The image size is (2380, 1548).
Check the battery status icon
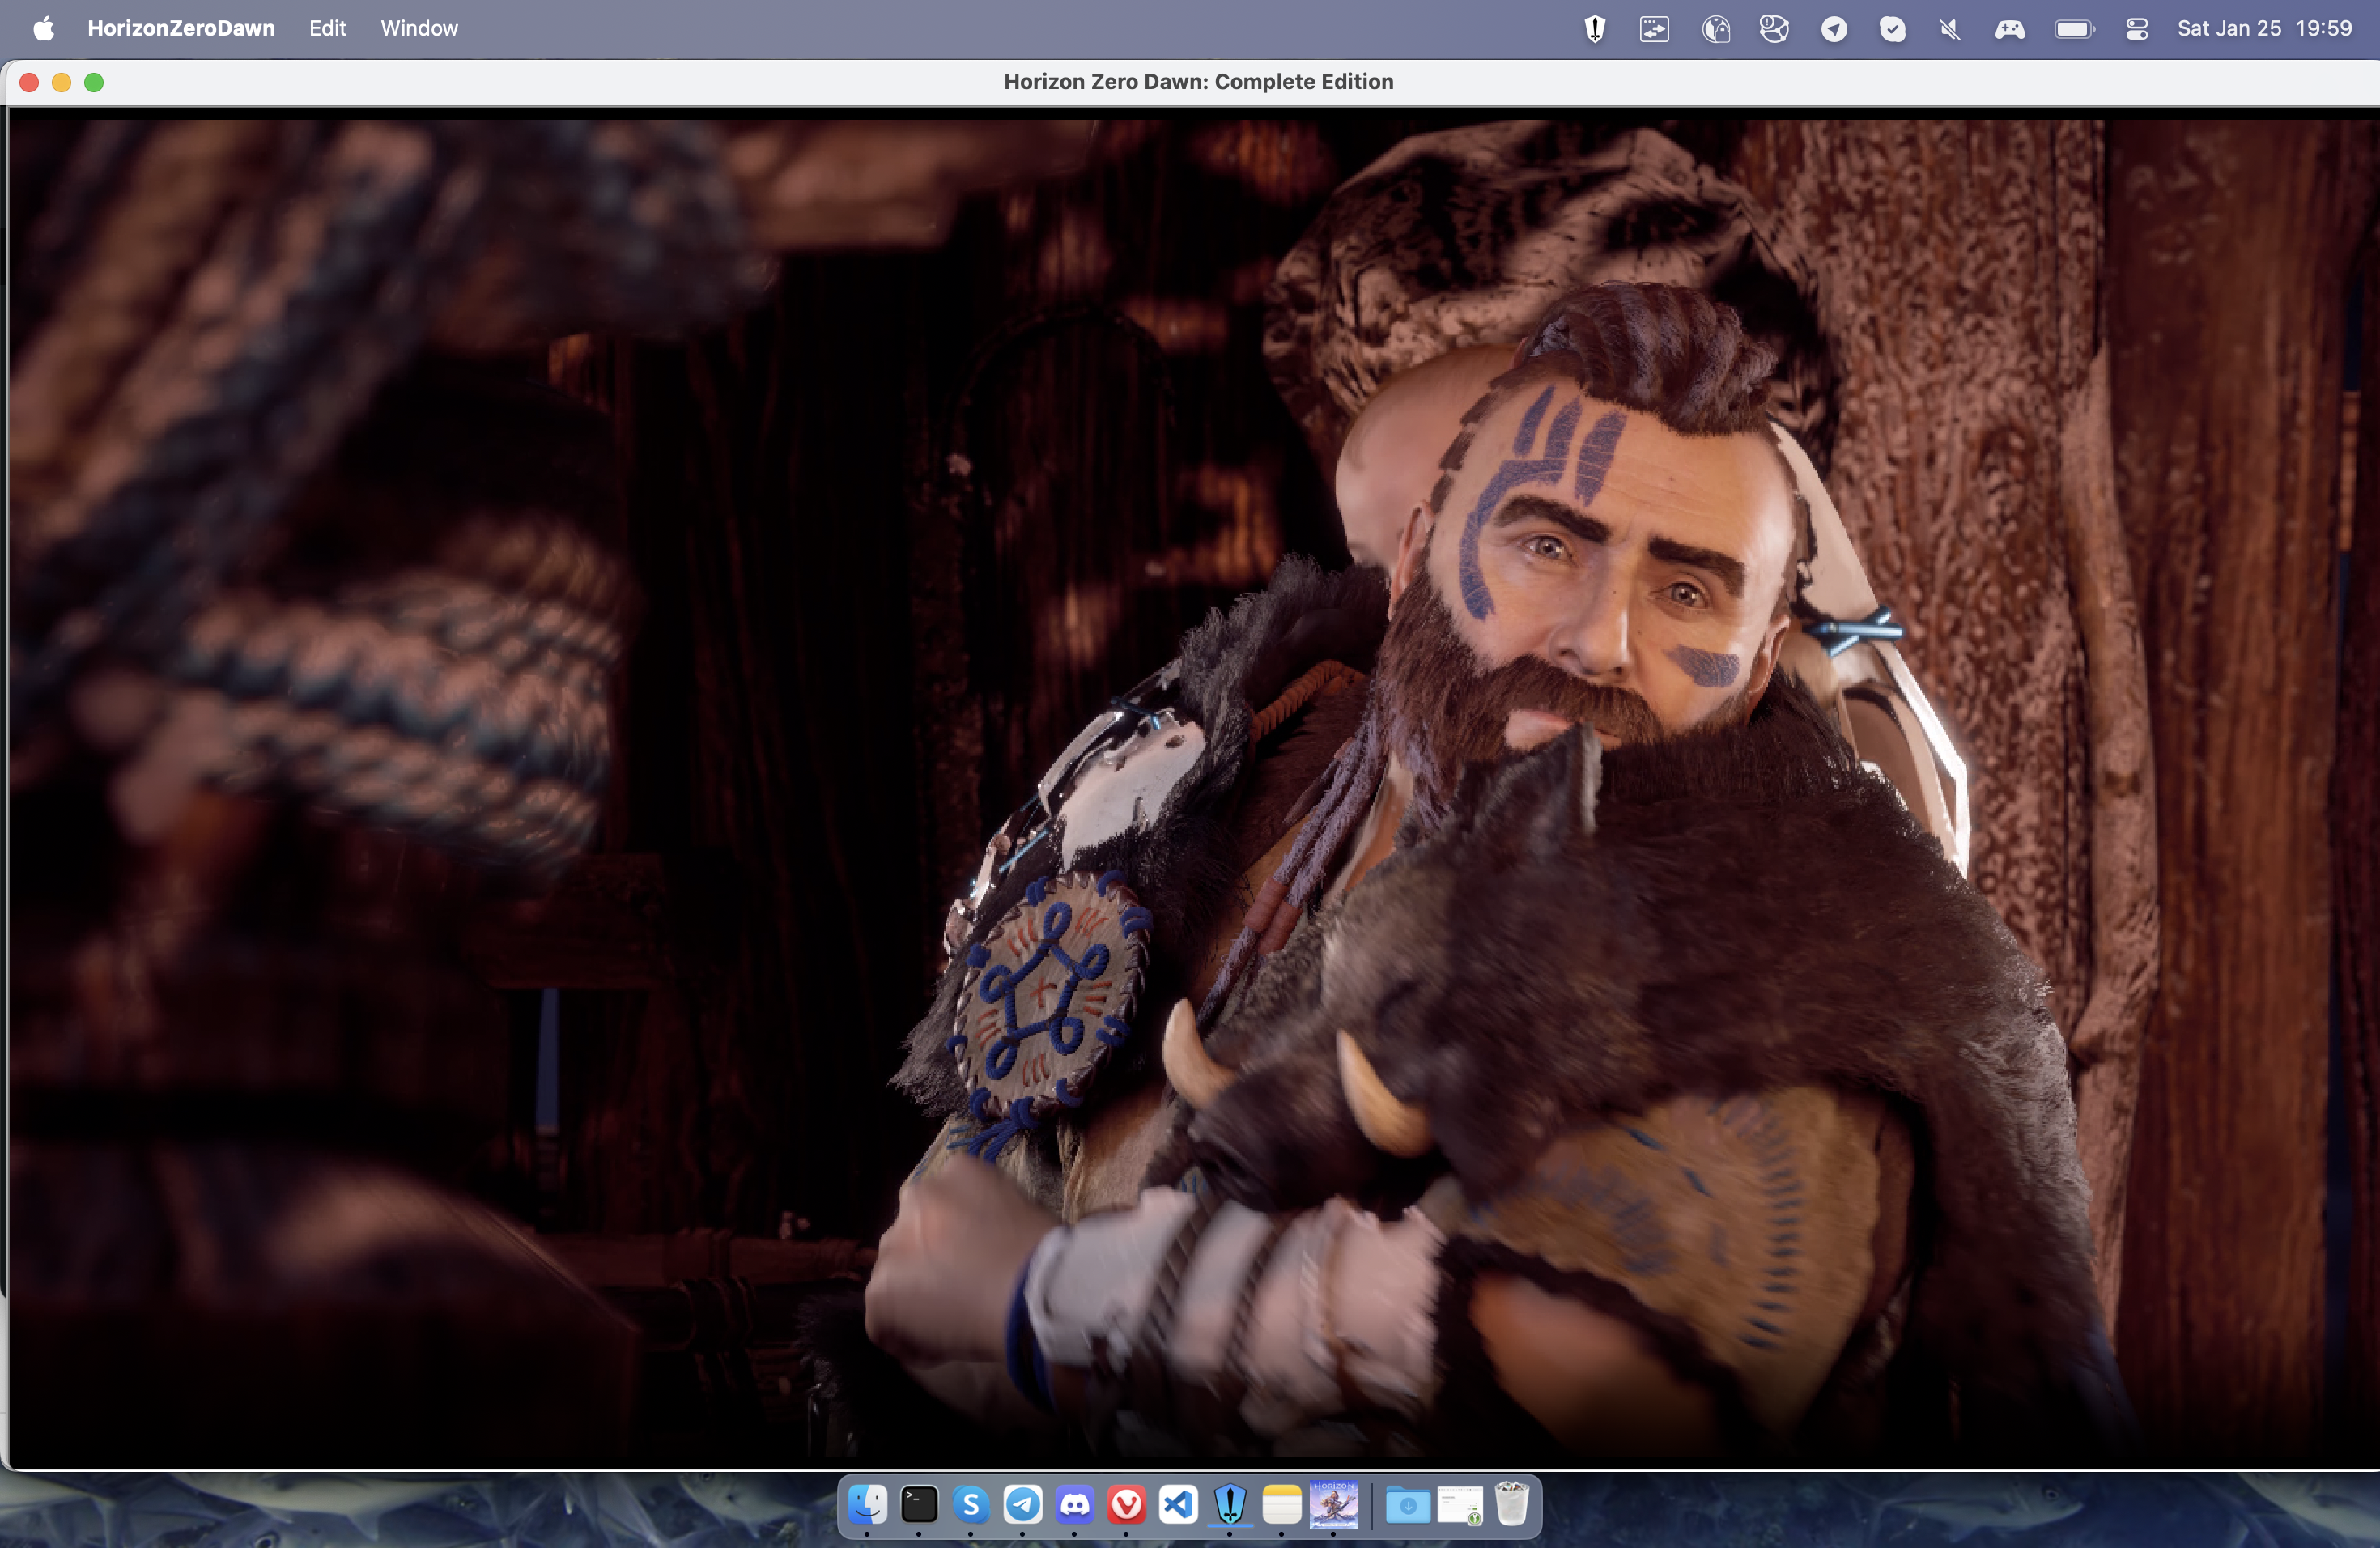click(2074, 29)
